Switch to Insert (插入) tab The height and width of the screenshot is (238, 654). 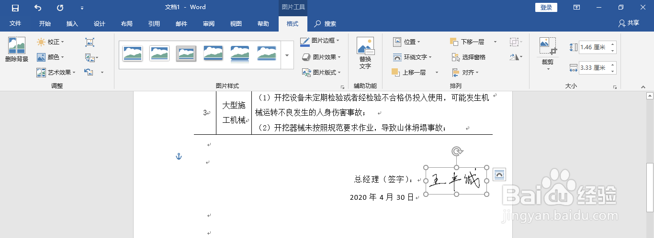(x=72, y=23)
